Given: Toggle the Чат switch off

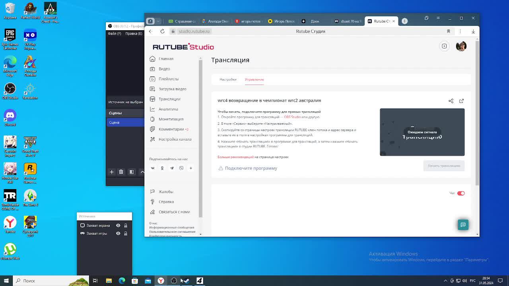Looking at the screenshot, I should (x=461, y=193).
